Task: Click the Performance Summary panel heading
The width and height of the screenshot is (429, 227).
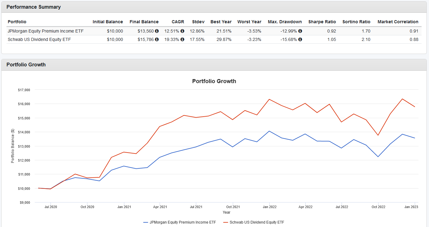Action: 33,7
